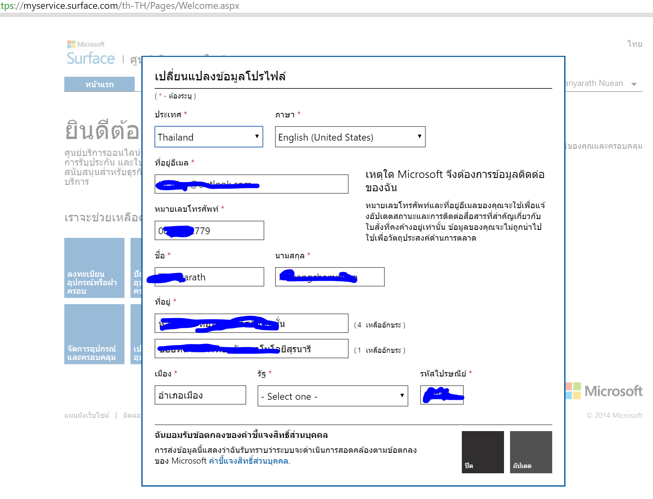Select the หน้าแรก home tab

point(100,84)
